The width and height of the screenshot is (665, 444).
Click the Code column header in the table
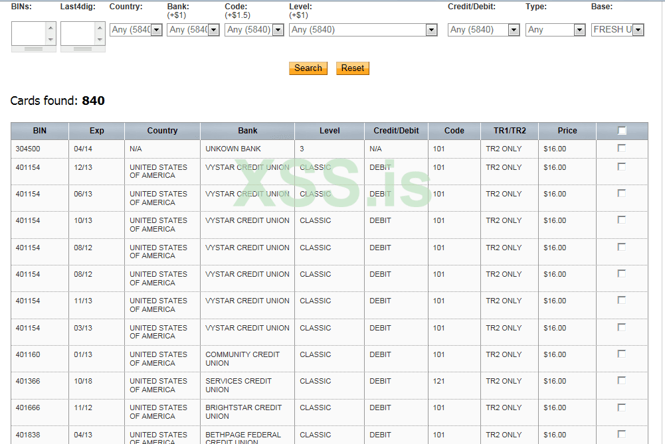coord(454,131)
